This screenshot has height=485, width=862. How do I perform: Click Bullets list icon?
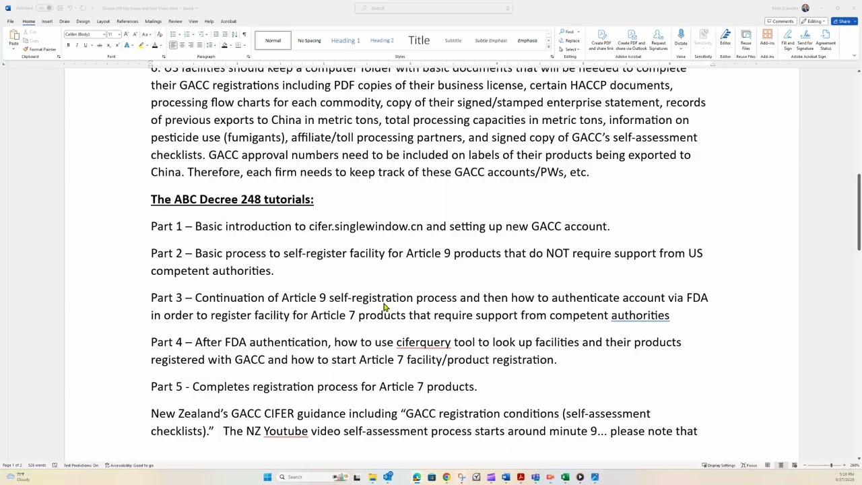173,34
